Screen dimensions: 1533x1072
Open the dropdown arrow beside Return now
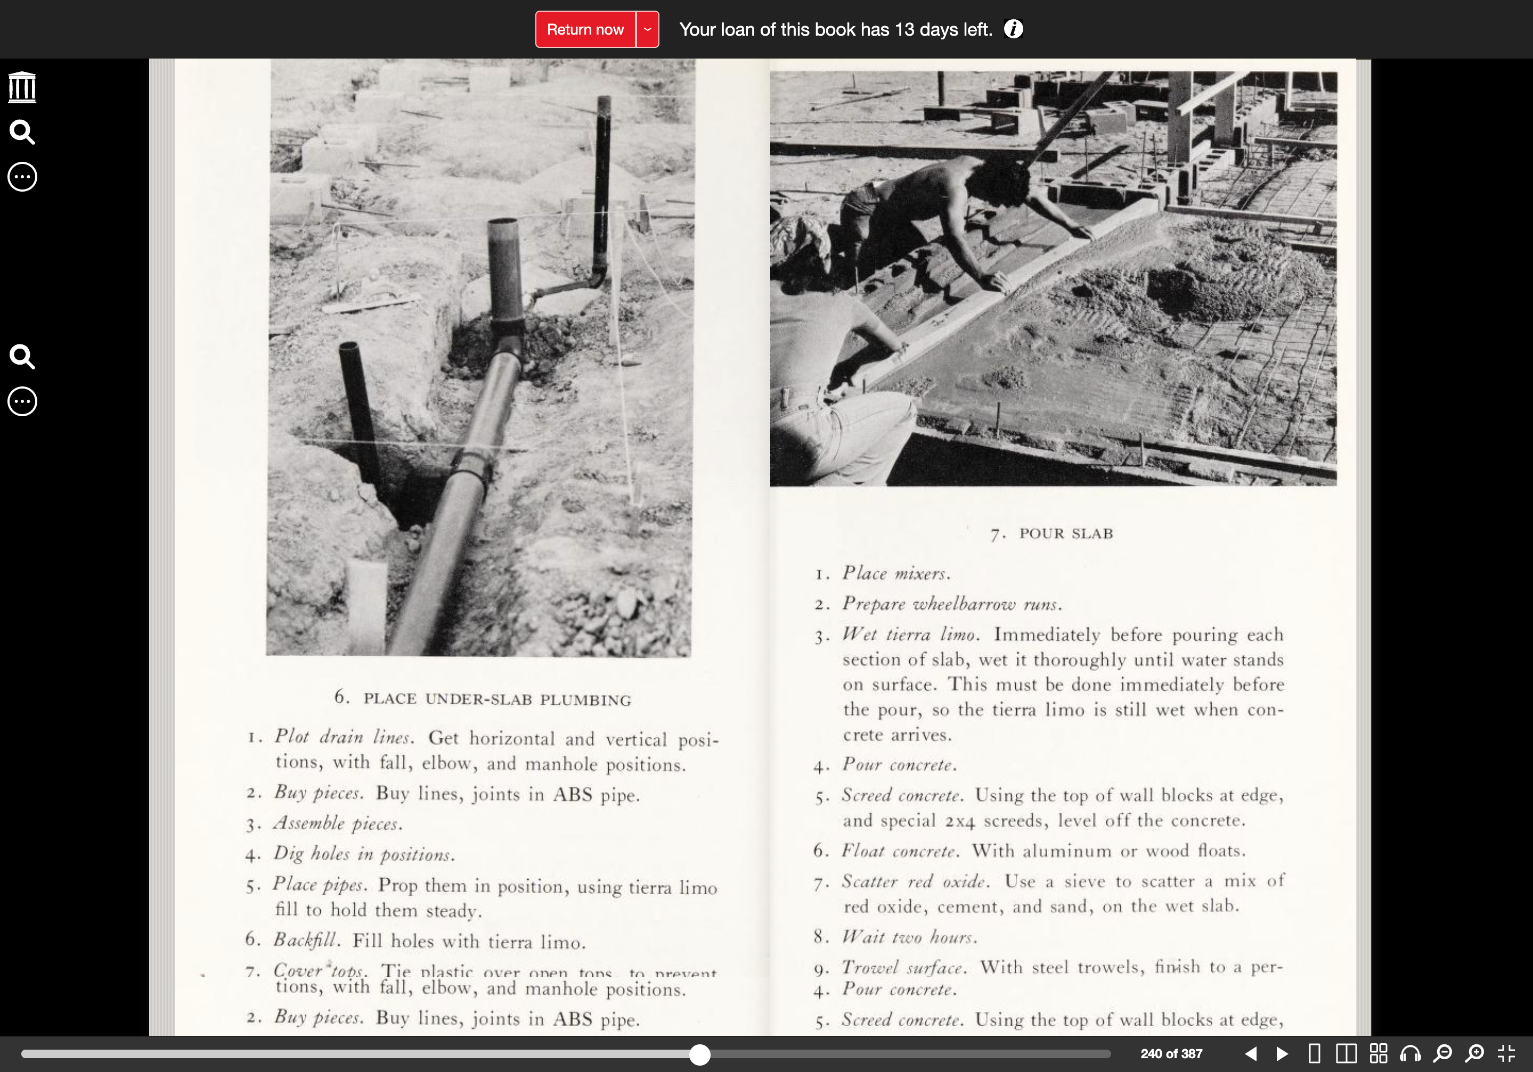click(647, 29)
